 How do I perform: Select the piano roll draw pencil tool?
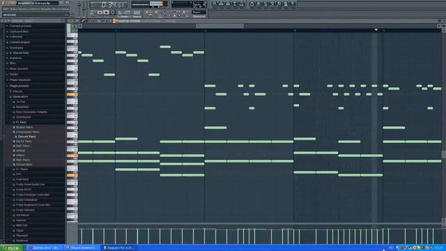point(83,21)
